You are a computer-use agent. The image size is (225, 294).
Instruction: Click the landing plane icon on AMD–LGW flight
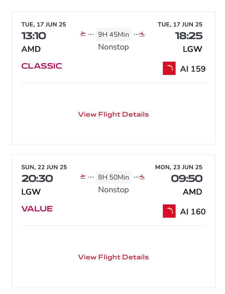142,34
